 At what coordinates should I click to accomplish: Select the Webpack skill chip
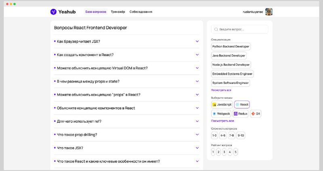click(x=221, y=114)
